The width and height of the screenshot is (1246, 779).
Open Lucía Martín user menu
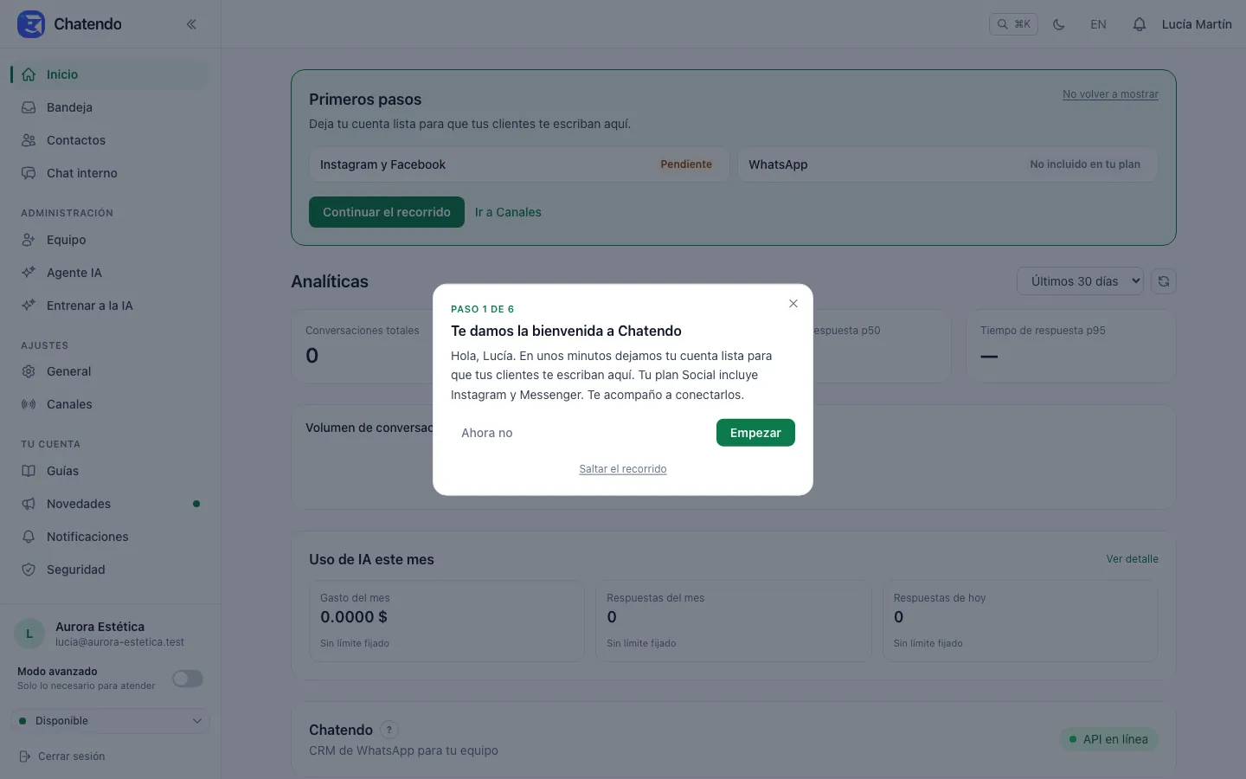point(1197,24)
